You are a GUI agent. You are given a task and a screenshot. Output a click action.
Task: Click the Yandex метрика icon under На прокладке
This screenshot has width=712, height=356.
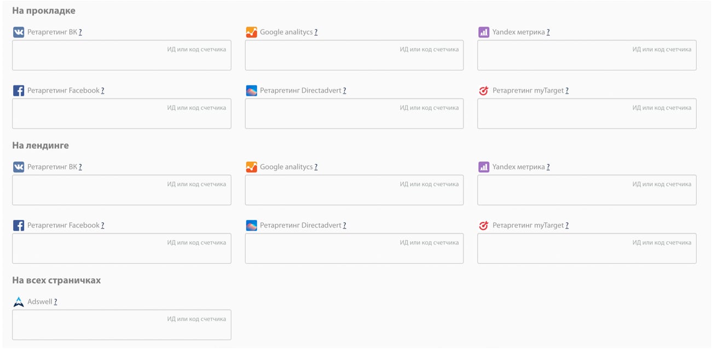483,32
